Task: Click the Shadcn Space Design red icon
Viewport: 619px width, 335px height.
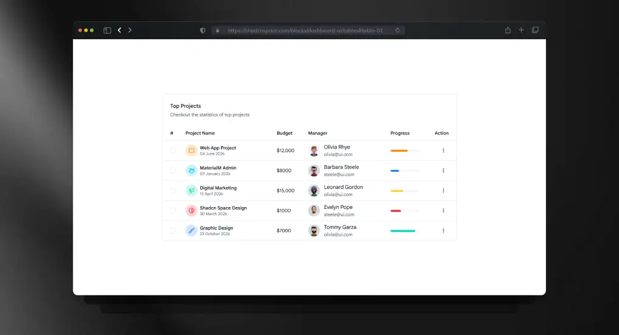Action: click(x=191, y=211)
